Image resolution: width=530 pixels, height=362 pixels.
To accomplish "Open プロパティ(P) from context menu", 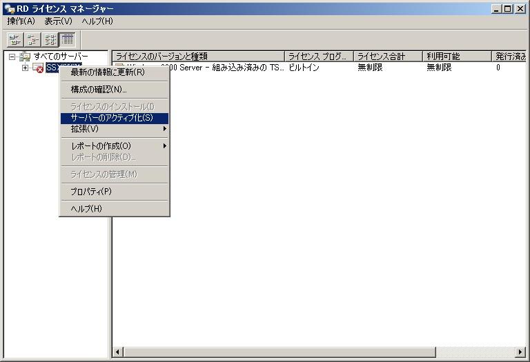I will tap(114, 192).
